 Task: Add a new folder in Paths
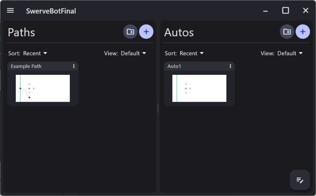[131, 32]
